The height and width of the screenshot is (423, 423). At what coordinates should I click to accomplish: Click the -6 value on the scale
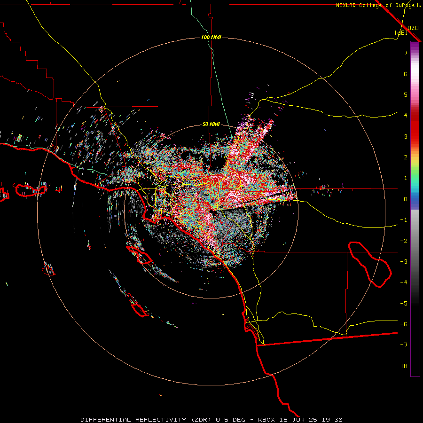click(x=404, y=324)
